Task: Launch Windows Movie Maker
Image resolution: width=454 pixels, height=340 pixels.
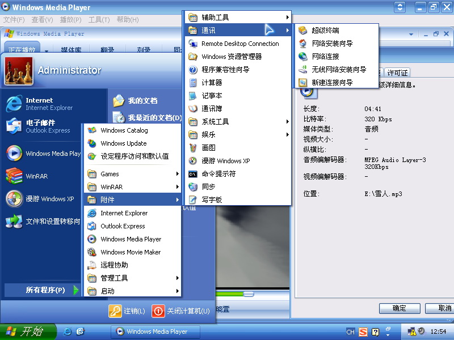Action: 133,252
